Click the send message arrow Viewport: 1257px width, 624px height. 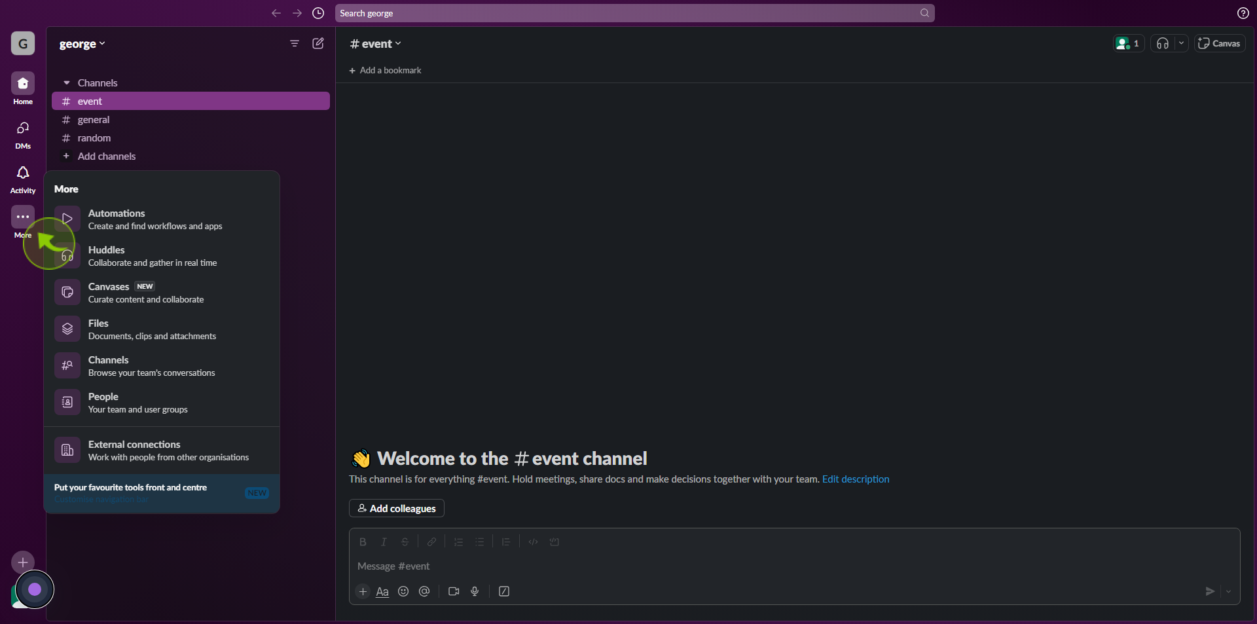click(1210, 591)
